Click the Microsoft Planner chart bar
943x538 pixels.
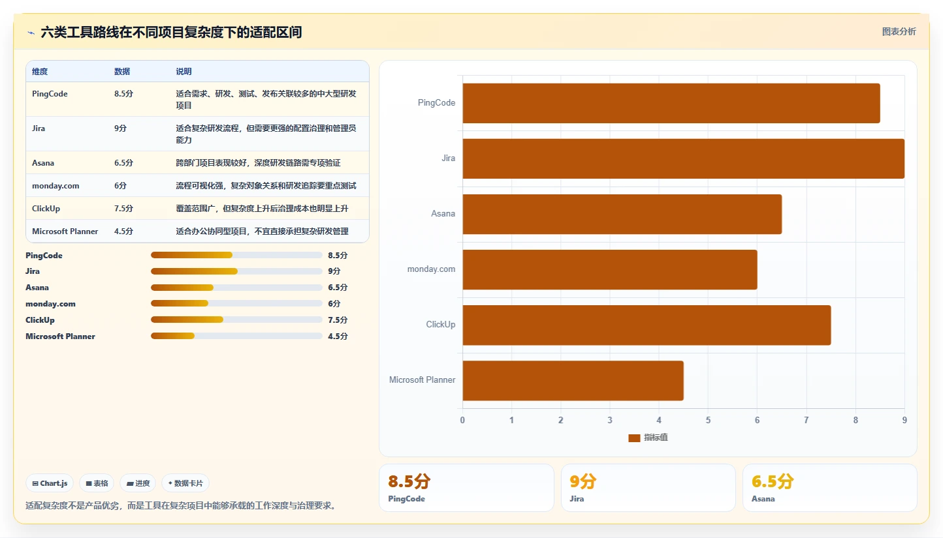(x=573, y=380)
